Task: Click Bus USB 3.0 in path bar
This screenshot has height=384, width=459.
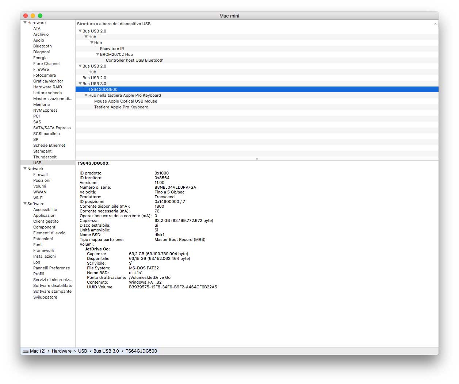Action: click(106, 351)
